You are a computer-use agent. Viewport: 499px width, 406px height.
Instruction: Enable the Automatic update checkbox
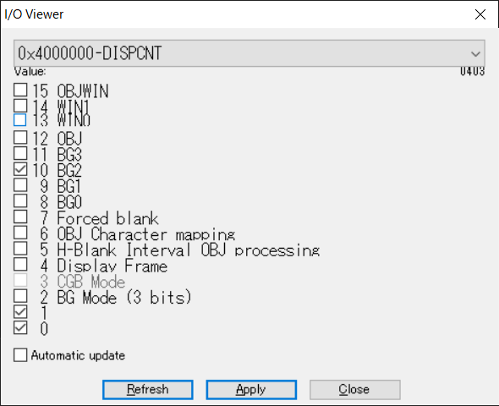click(20, 355)
